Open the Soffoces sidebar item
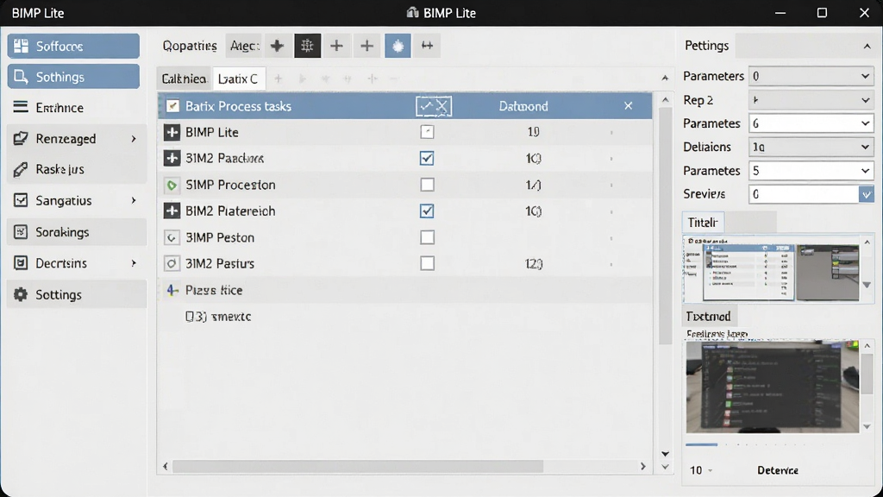 [x=73, y=47]
